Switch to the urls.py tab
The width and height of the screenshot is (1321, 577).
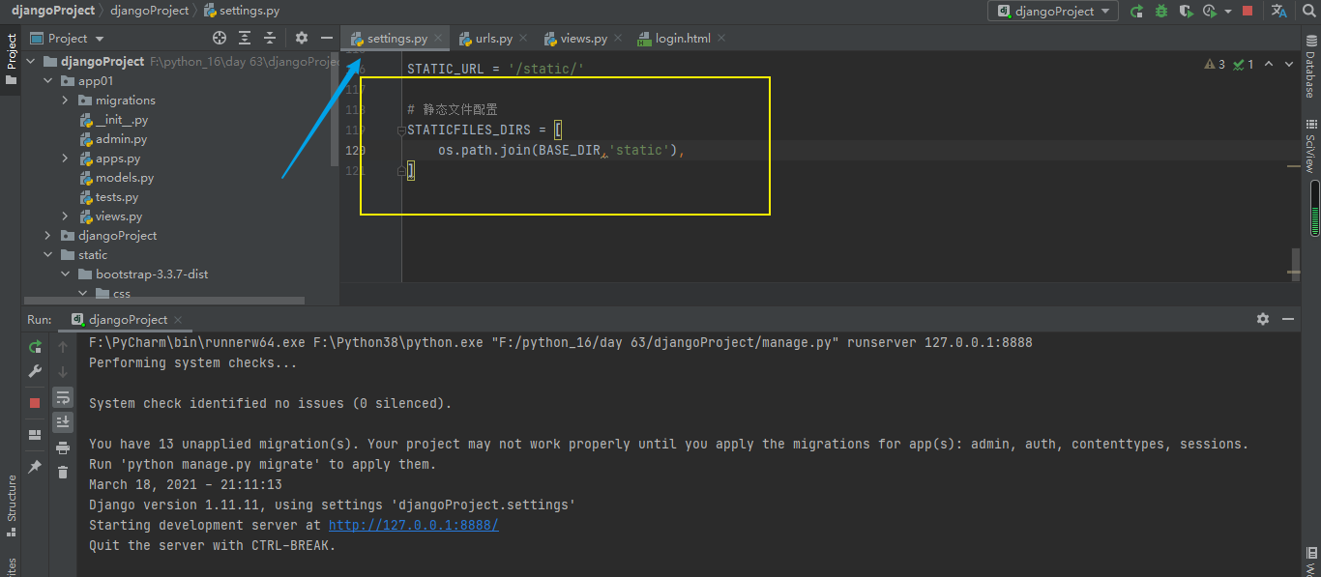(x=493, y=39)
